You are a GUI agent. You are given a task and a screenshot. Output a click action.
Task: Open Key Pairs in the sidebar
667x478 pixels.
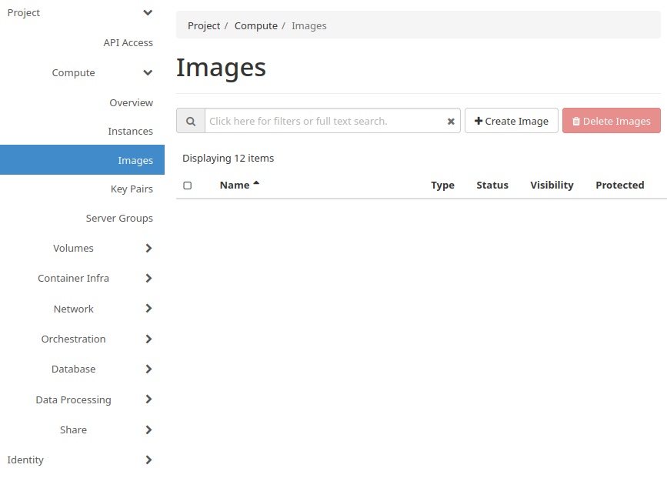click(x=132, y=189)
